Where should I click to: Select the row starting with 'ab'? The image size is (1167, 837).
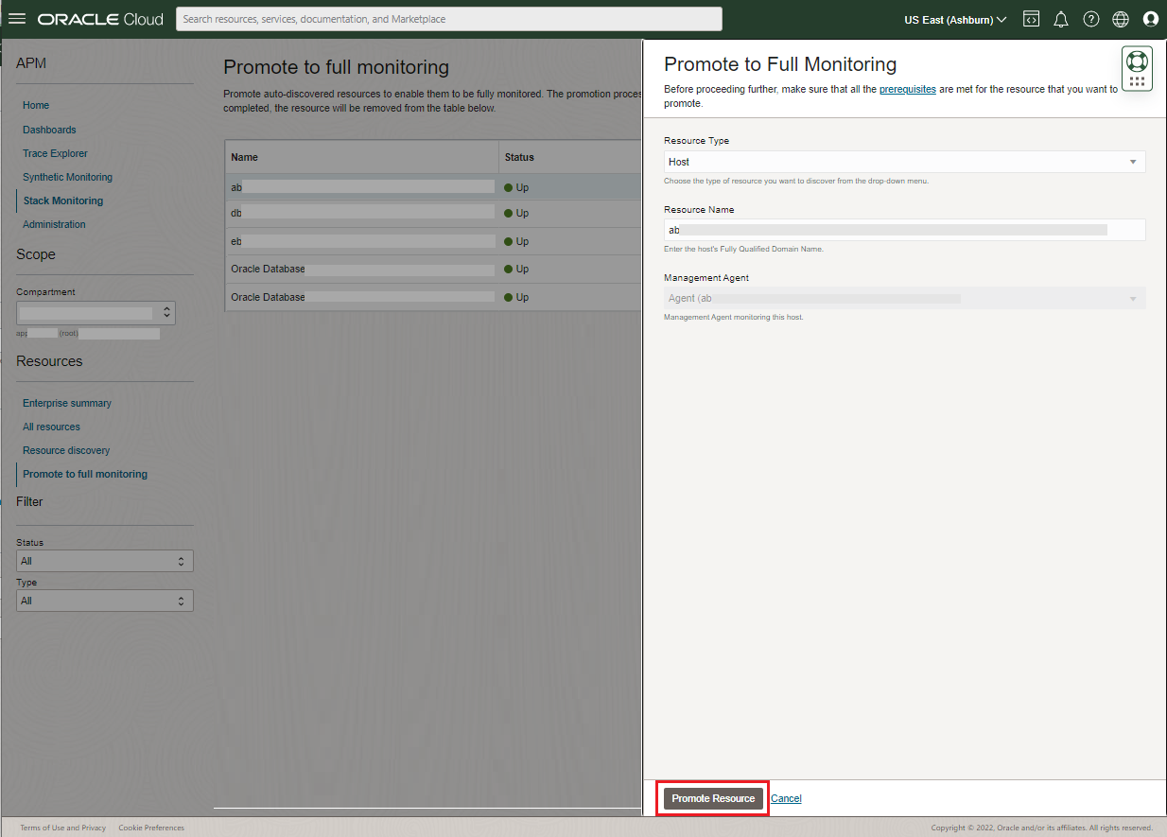433,187
